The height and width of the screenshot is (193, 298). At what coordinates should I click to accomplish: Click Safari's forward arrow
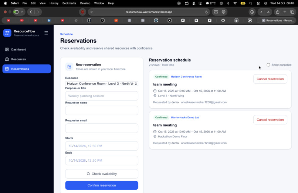(x=38, y=12)
